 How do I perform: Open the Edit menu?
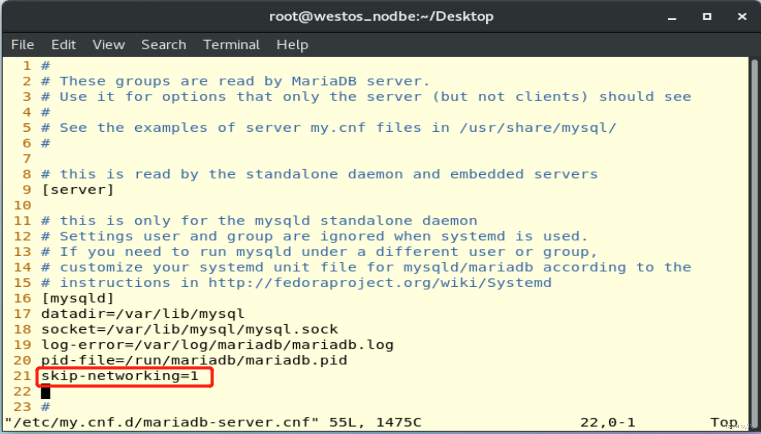pyautogui.click(x=63, y=45)
